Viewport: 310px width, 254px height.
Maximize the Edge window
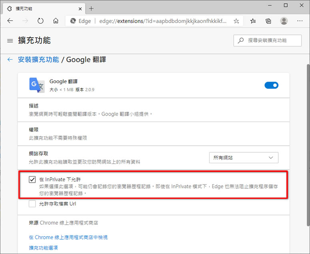[286, 5]
